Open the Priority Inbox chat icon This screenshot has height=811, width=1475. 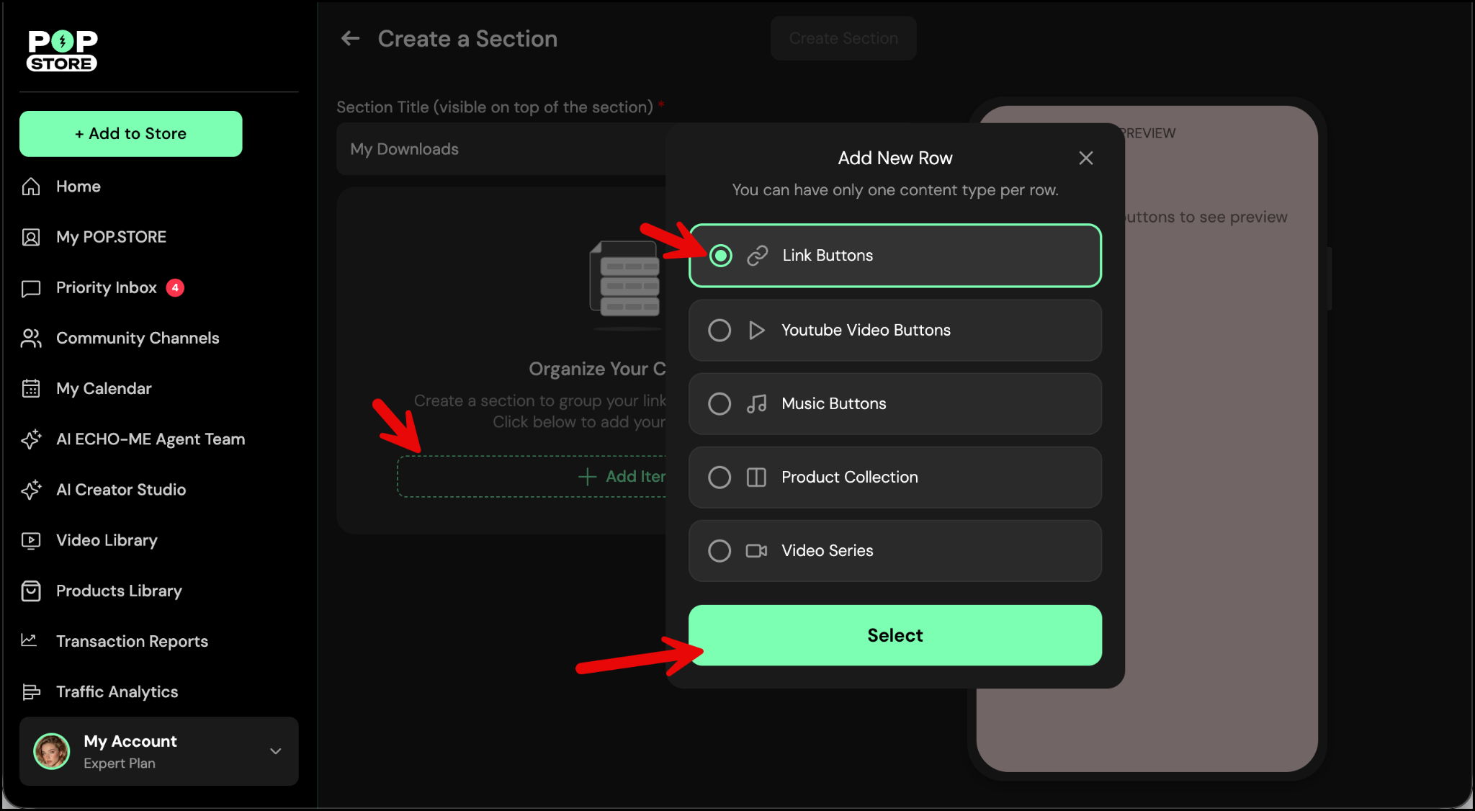(31, 288)
